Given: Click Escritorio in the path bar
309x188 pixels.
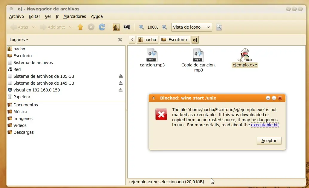Looking at the screenshot, I should point(175,39).
